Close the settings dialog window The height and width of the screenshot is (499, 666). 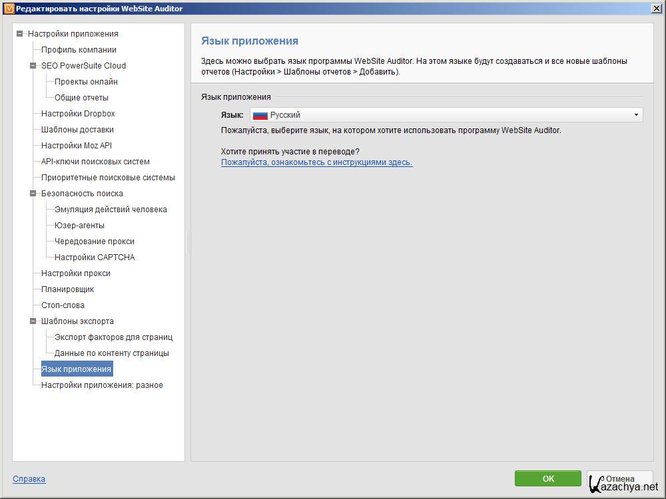coord(657,9)
